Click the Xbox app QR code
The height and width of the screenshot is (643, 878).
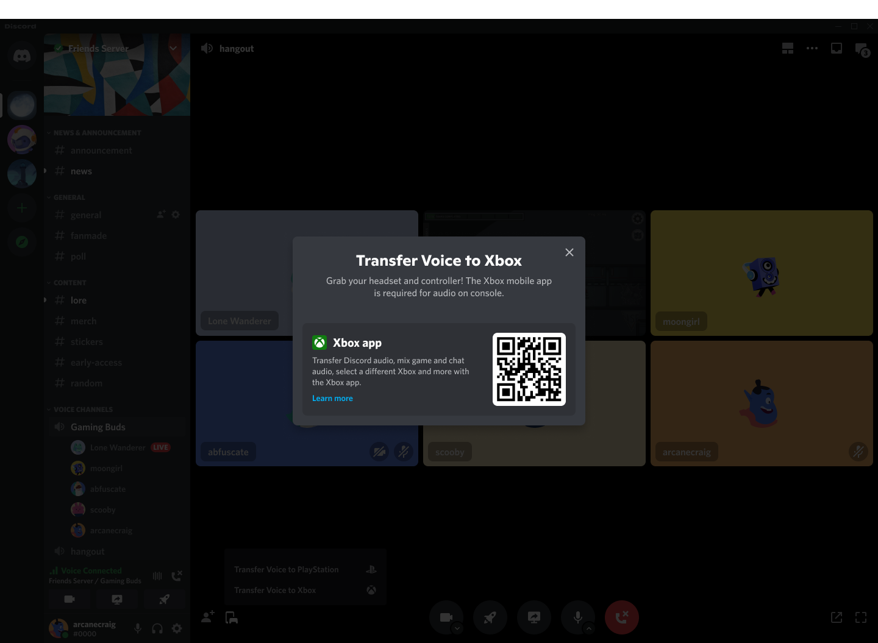pos(529,369)
